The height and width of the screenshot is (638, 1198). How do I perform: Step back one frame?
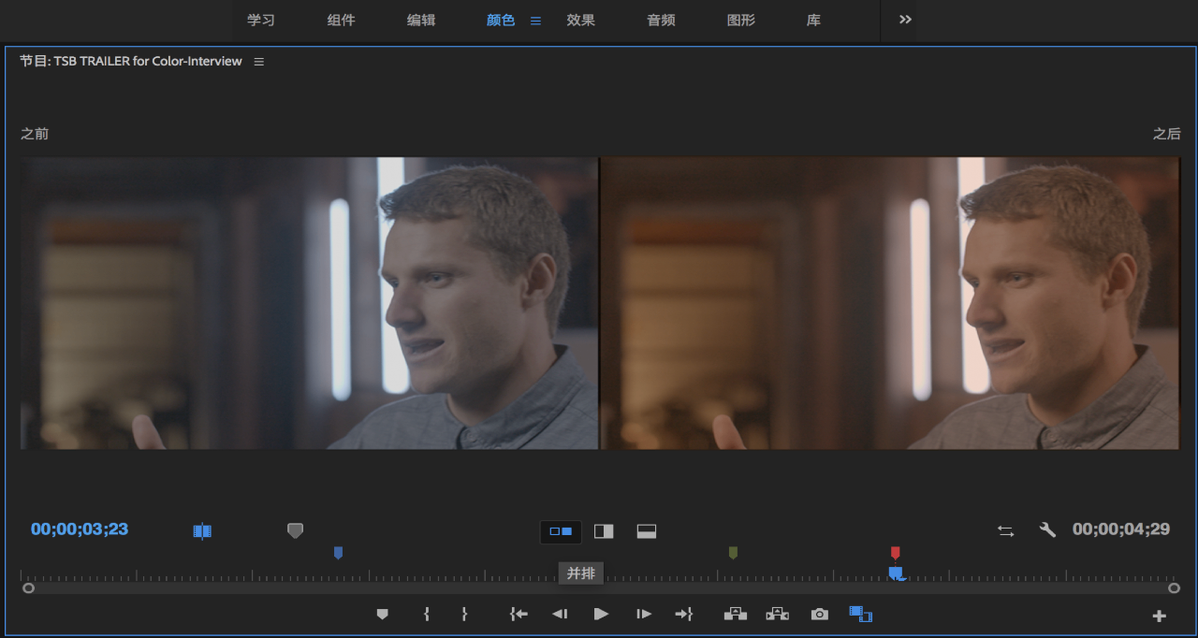pos(560,615)
